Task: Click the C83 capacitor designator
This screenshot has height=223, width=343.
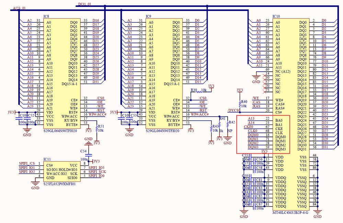Action: pyautogui.click(x=259, y=188)
